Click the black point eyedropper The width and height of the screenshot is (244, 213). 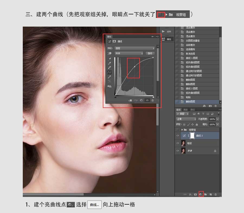[110, 59]
